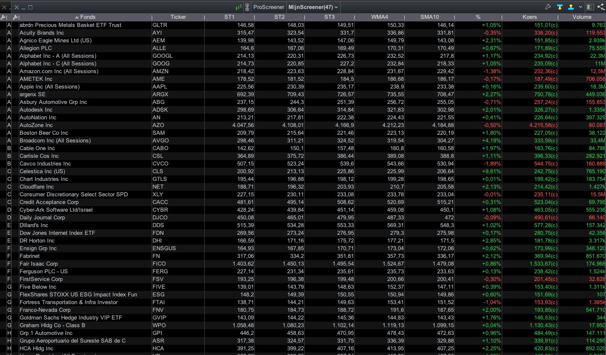606x355 pixels.
Task: Sort by the ST2 column header
Action: tap(279, 17)
